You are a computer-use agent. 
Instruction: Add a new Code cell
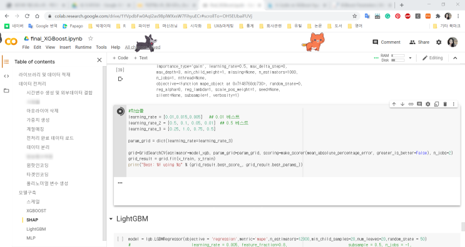(x=120, y=58)
